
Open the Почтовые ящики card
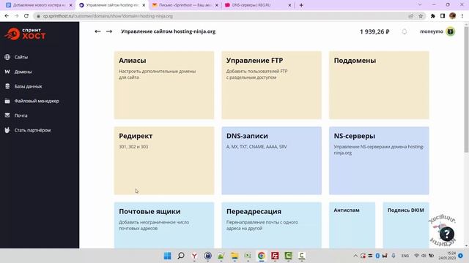pyautogui.click(x=164, y=225)
